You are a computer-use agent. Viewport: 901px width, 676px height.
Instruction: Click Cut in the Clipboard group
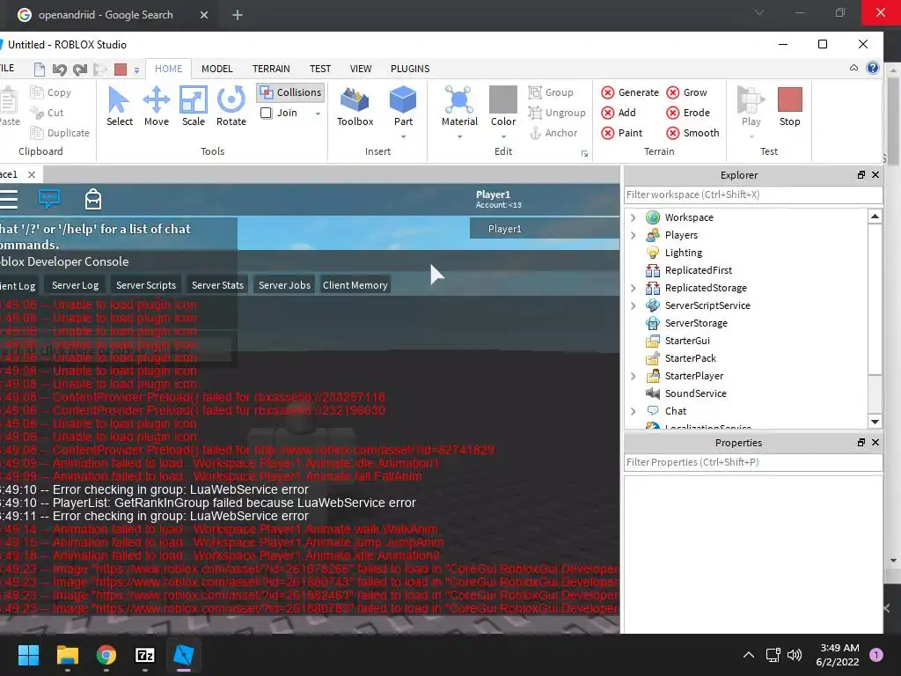pyautogui.click(x=48, y=113)
